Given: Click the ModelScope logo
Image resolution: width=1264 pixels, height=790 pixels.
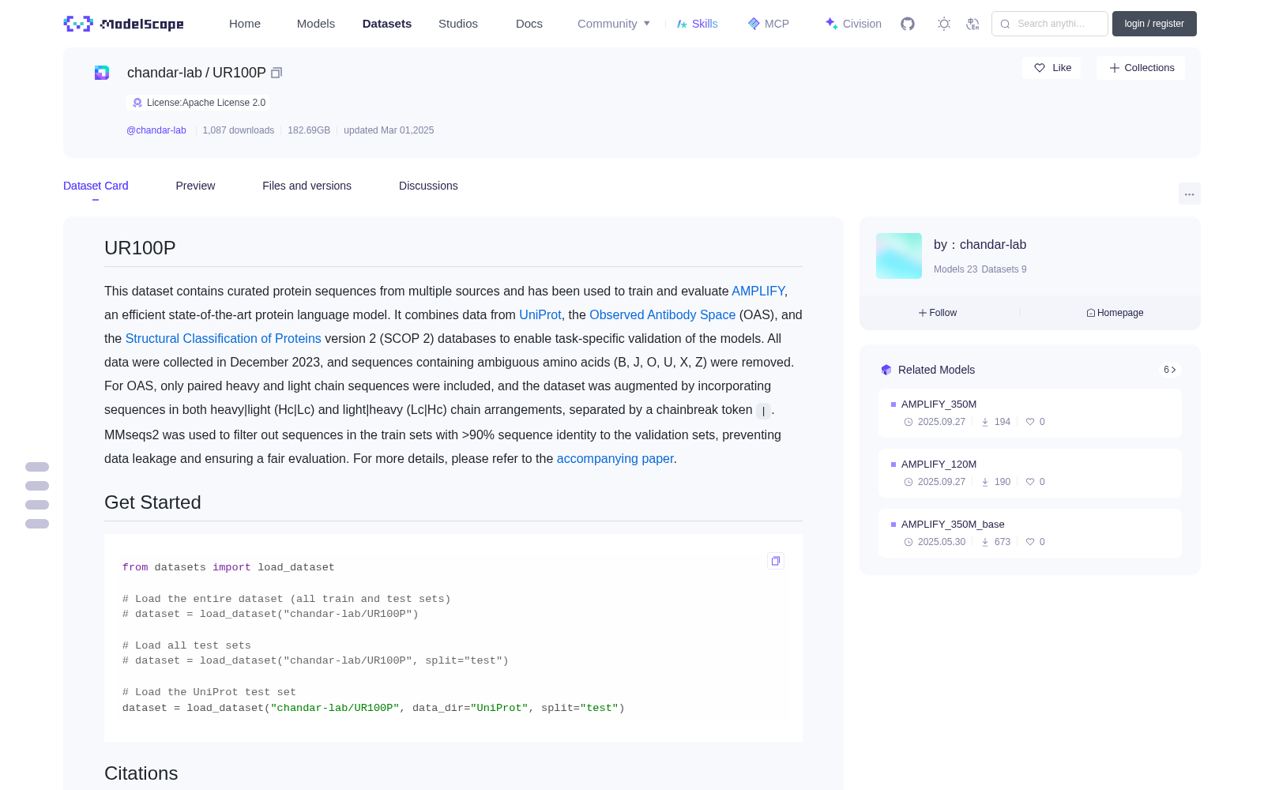Looking at the screenshot, I should click(123, 24).
